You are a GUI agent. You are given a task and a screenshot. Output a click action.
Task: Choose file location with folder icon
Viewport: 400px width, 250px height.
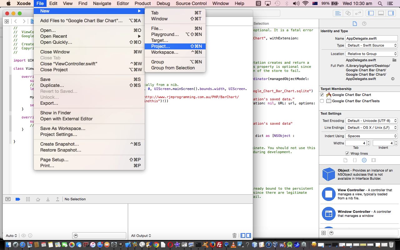(394, 60)
